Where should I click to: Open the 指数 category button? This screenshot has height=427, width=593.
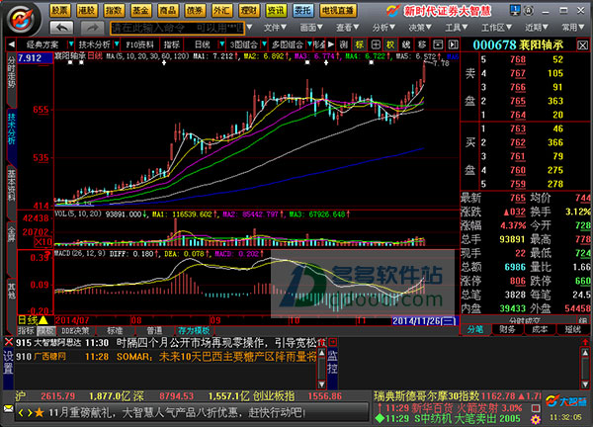(x=114, y=10)
